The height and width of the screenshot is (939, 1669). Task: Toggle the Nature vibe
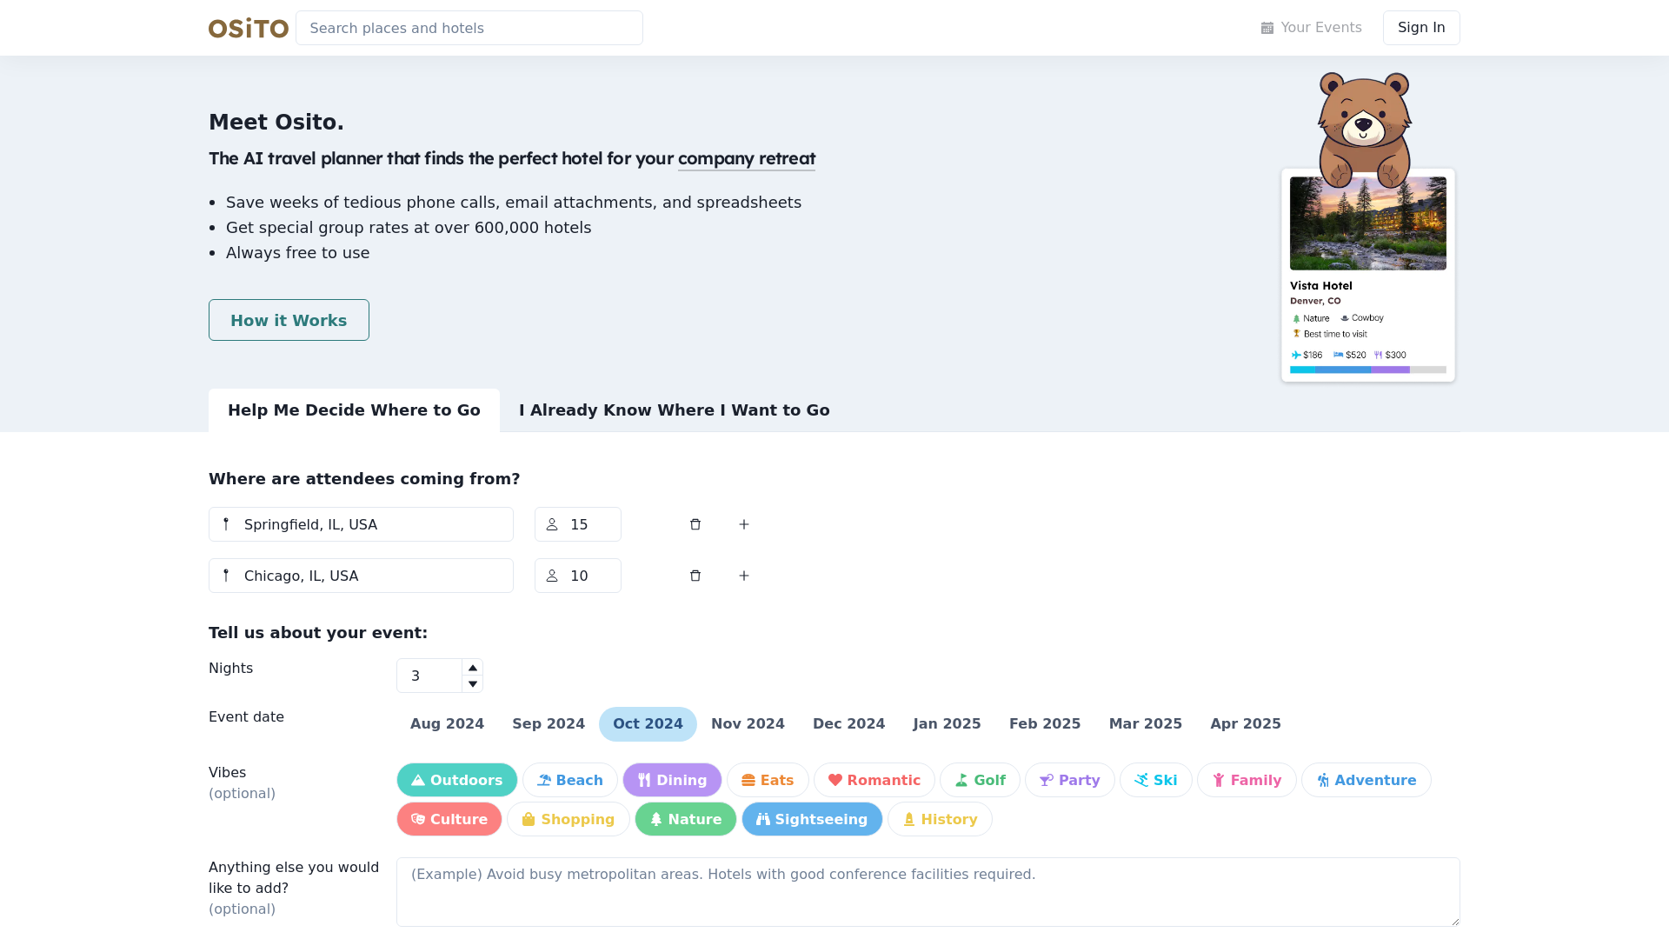[686, 819]
